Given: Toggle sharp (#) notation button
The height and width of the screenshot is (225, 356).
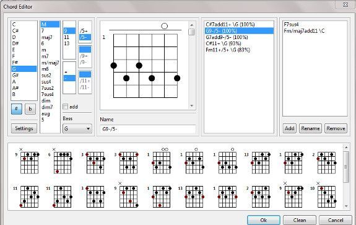Looking at the screenshot, I should (x=17, y=109).
